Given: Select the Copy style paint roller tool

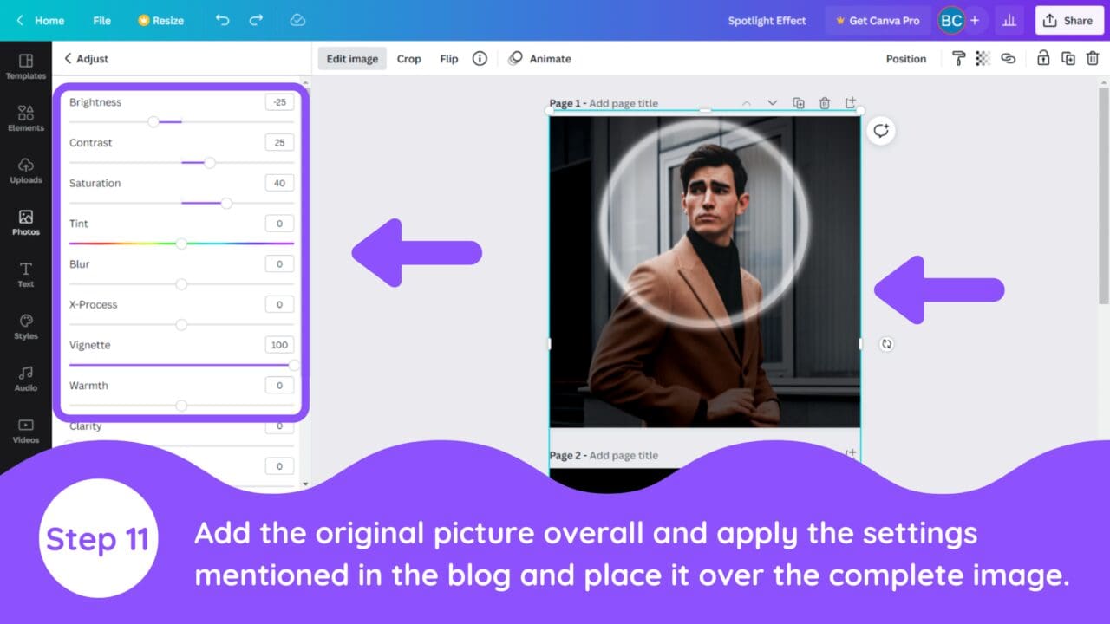Looking at the screenshot, I should point(958,58).
